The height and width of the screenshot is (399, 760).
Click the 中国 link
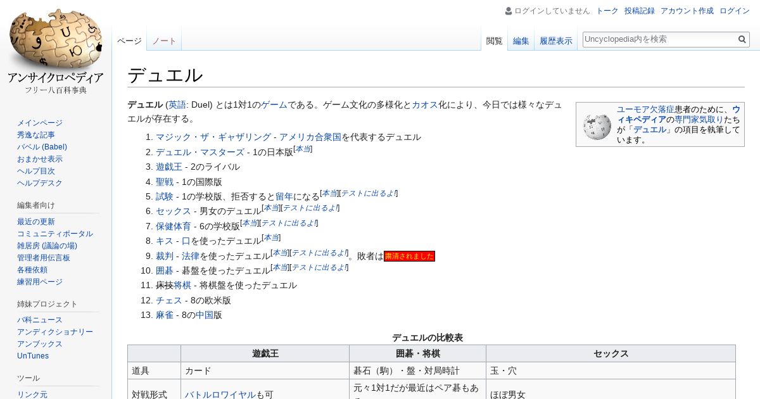point(205,315)
